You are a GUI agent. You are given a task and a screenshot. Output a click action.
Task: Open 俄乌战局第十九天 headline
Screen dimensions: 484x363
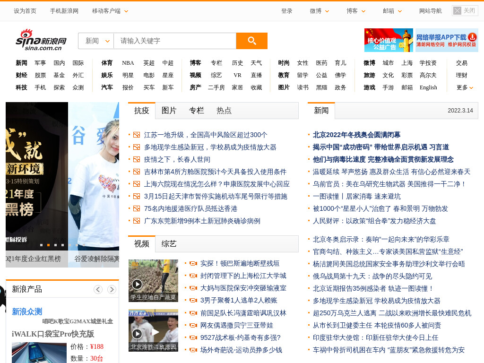click(372, 276)
